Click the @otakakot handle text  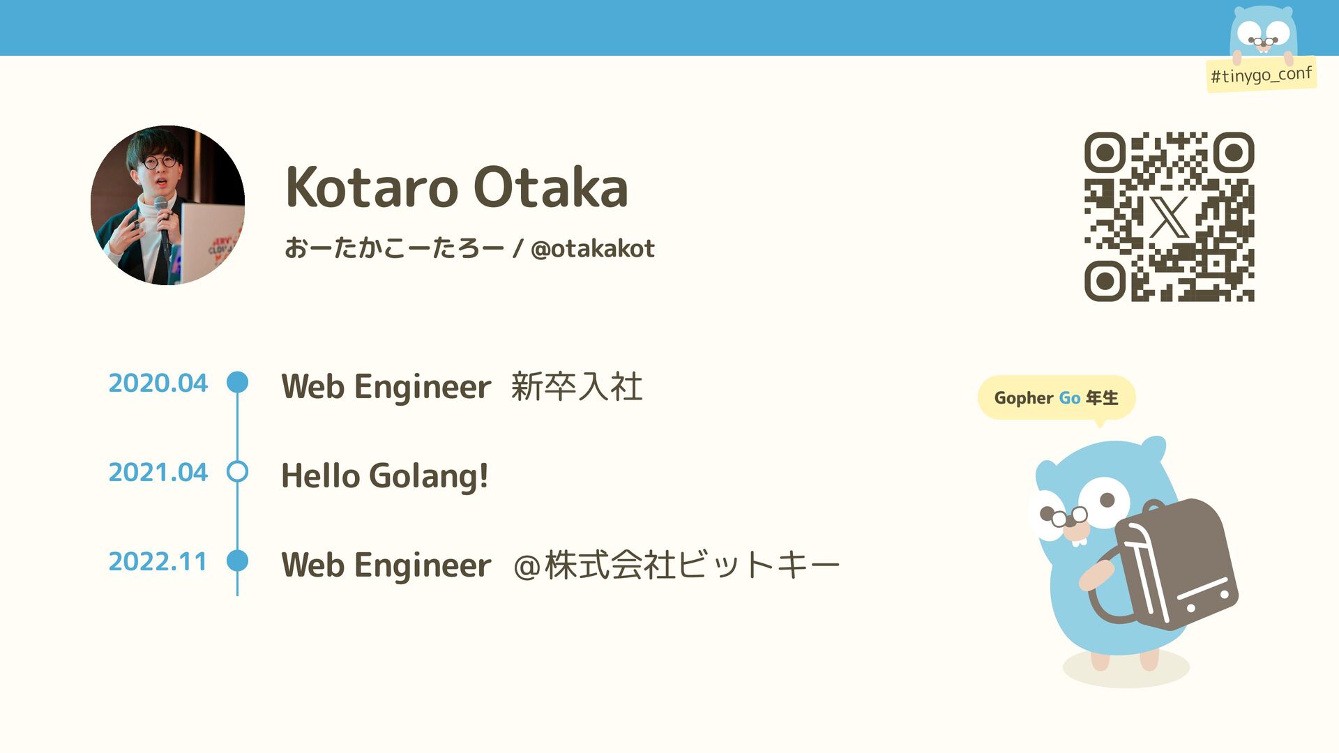[592, 249]
